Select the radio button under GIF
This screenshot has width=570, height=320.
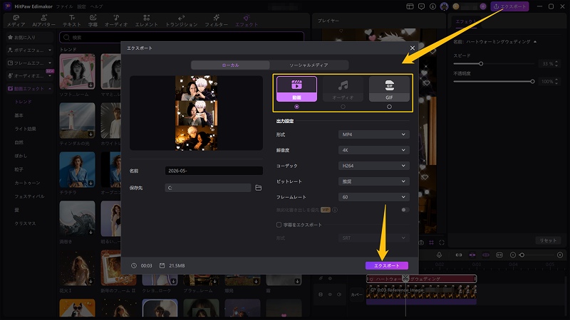click(389, 107)
